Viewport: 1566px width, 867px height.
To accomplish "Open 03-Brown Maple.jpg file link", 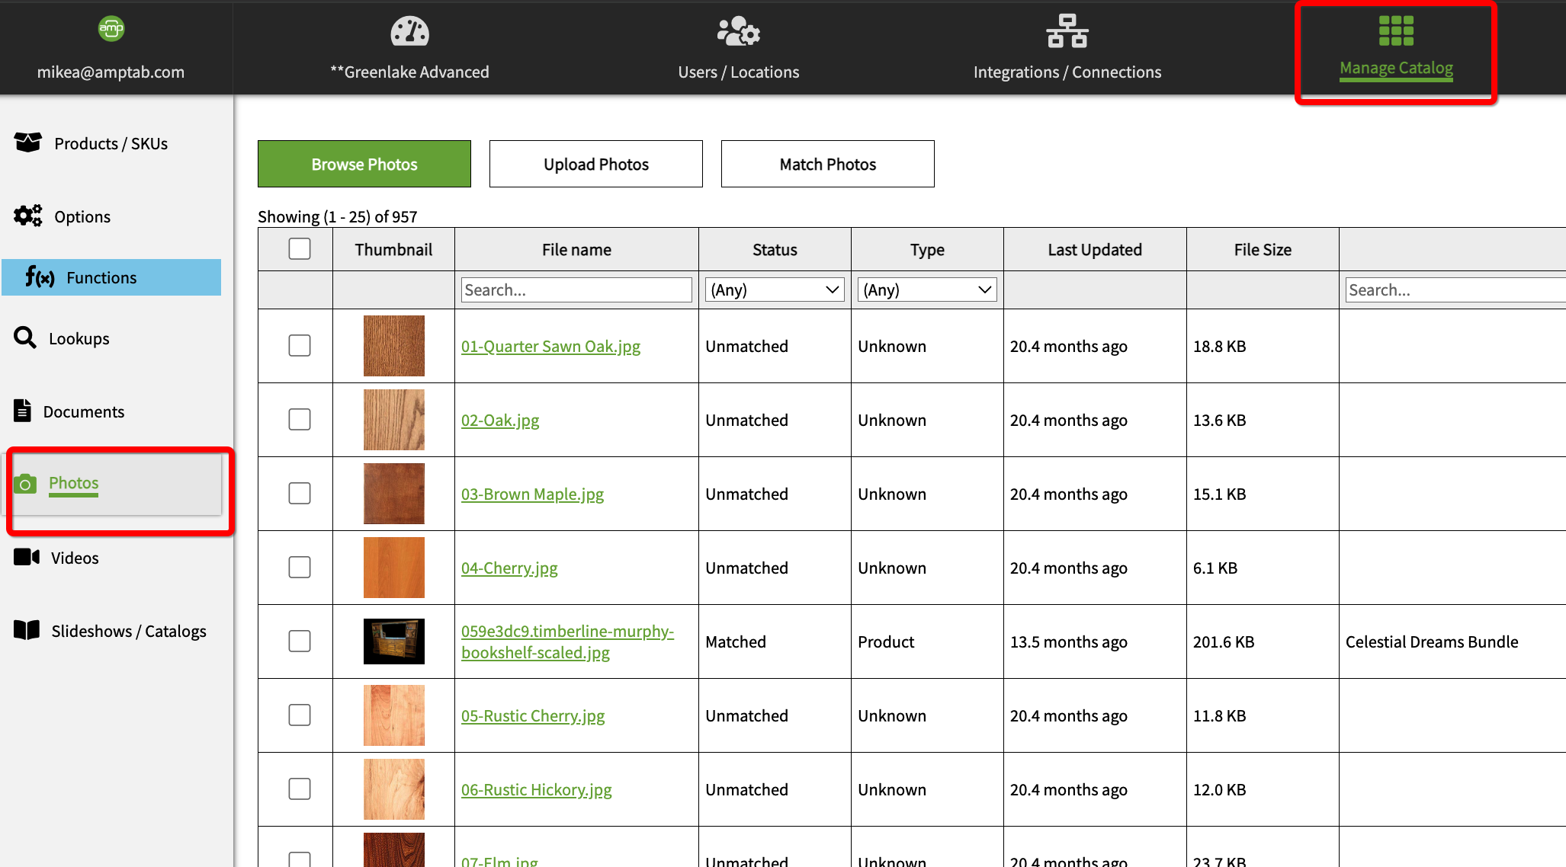I will pyautogui.click(x=532, y=494).
